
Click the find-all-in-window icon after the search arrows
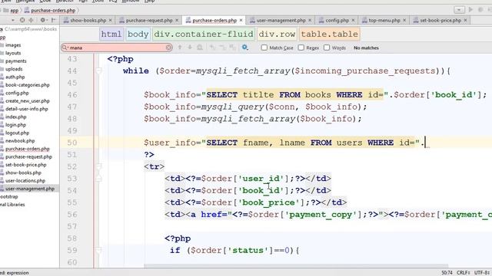[200, 48]
